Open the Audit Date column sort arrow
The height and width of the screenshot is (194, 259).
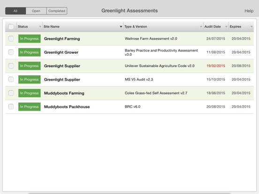226,27
